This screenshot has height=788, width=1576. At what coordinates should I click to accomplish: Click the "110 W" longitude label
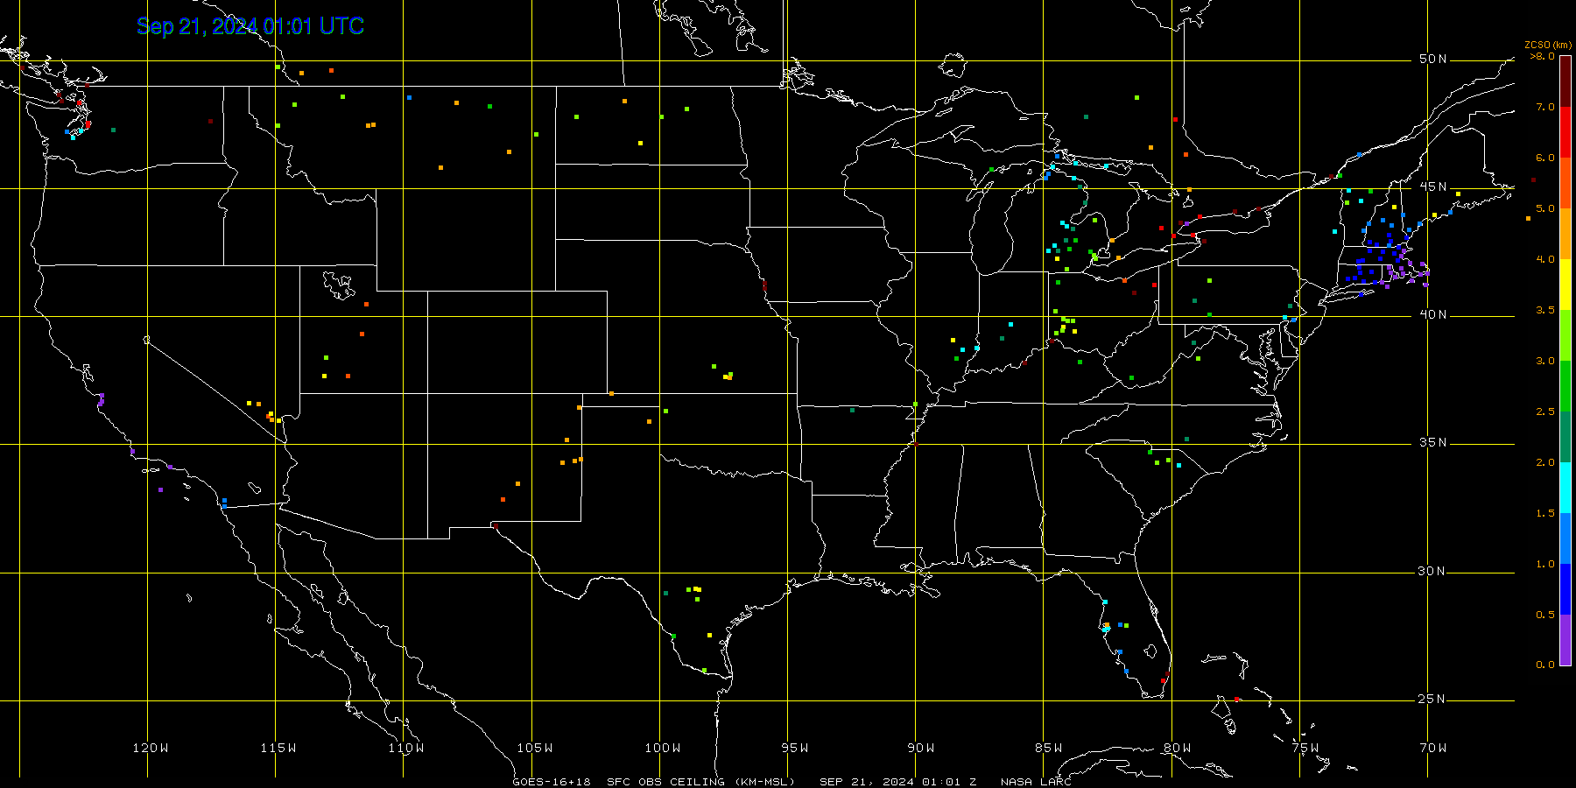click(405, 748)
